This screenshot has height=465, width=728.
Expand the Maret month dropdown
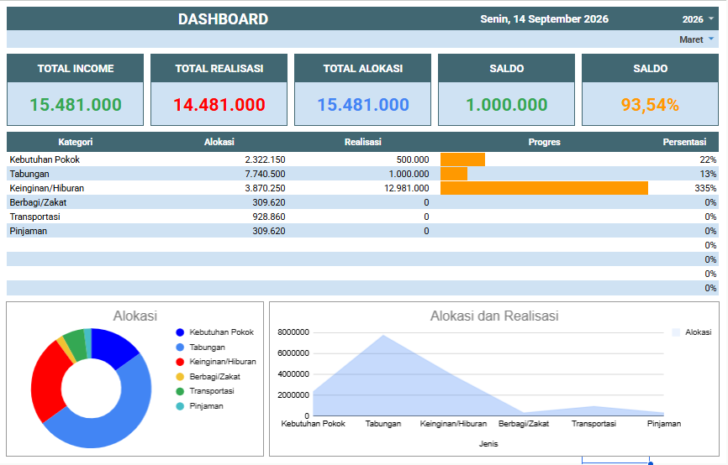point(711,39)
